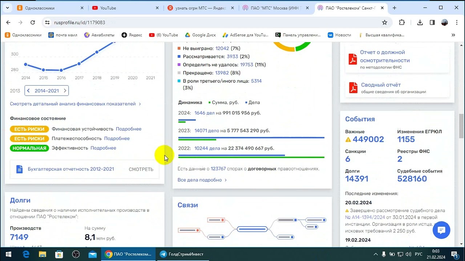The width and height of the screenshot is (465, 261).
Task: Open the почта маил bookmark
Action: click(x=62, y=35)
